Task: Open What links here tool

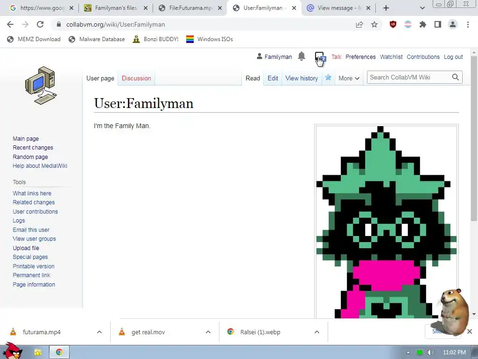Action: (x=32, y=193)
